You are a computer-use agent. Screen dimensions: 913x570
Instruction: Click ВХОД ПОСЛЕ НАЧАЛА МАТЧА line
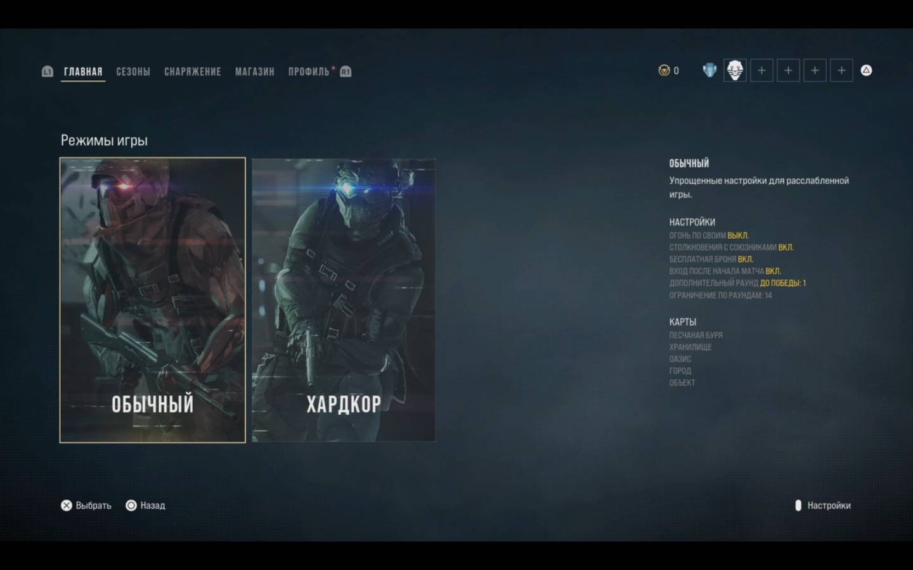point(725,271)
